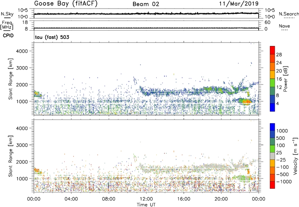Click the power colorbar tick '28'
The height and width of the screenshot is (207, 299).
[x=279, y=55]
